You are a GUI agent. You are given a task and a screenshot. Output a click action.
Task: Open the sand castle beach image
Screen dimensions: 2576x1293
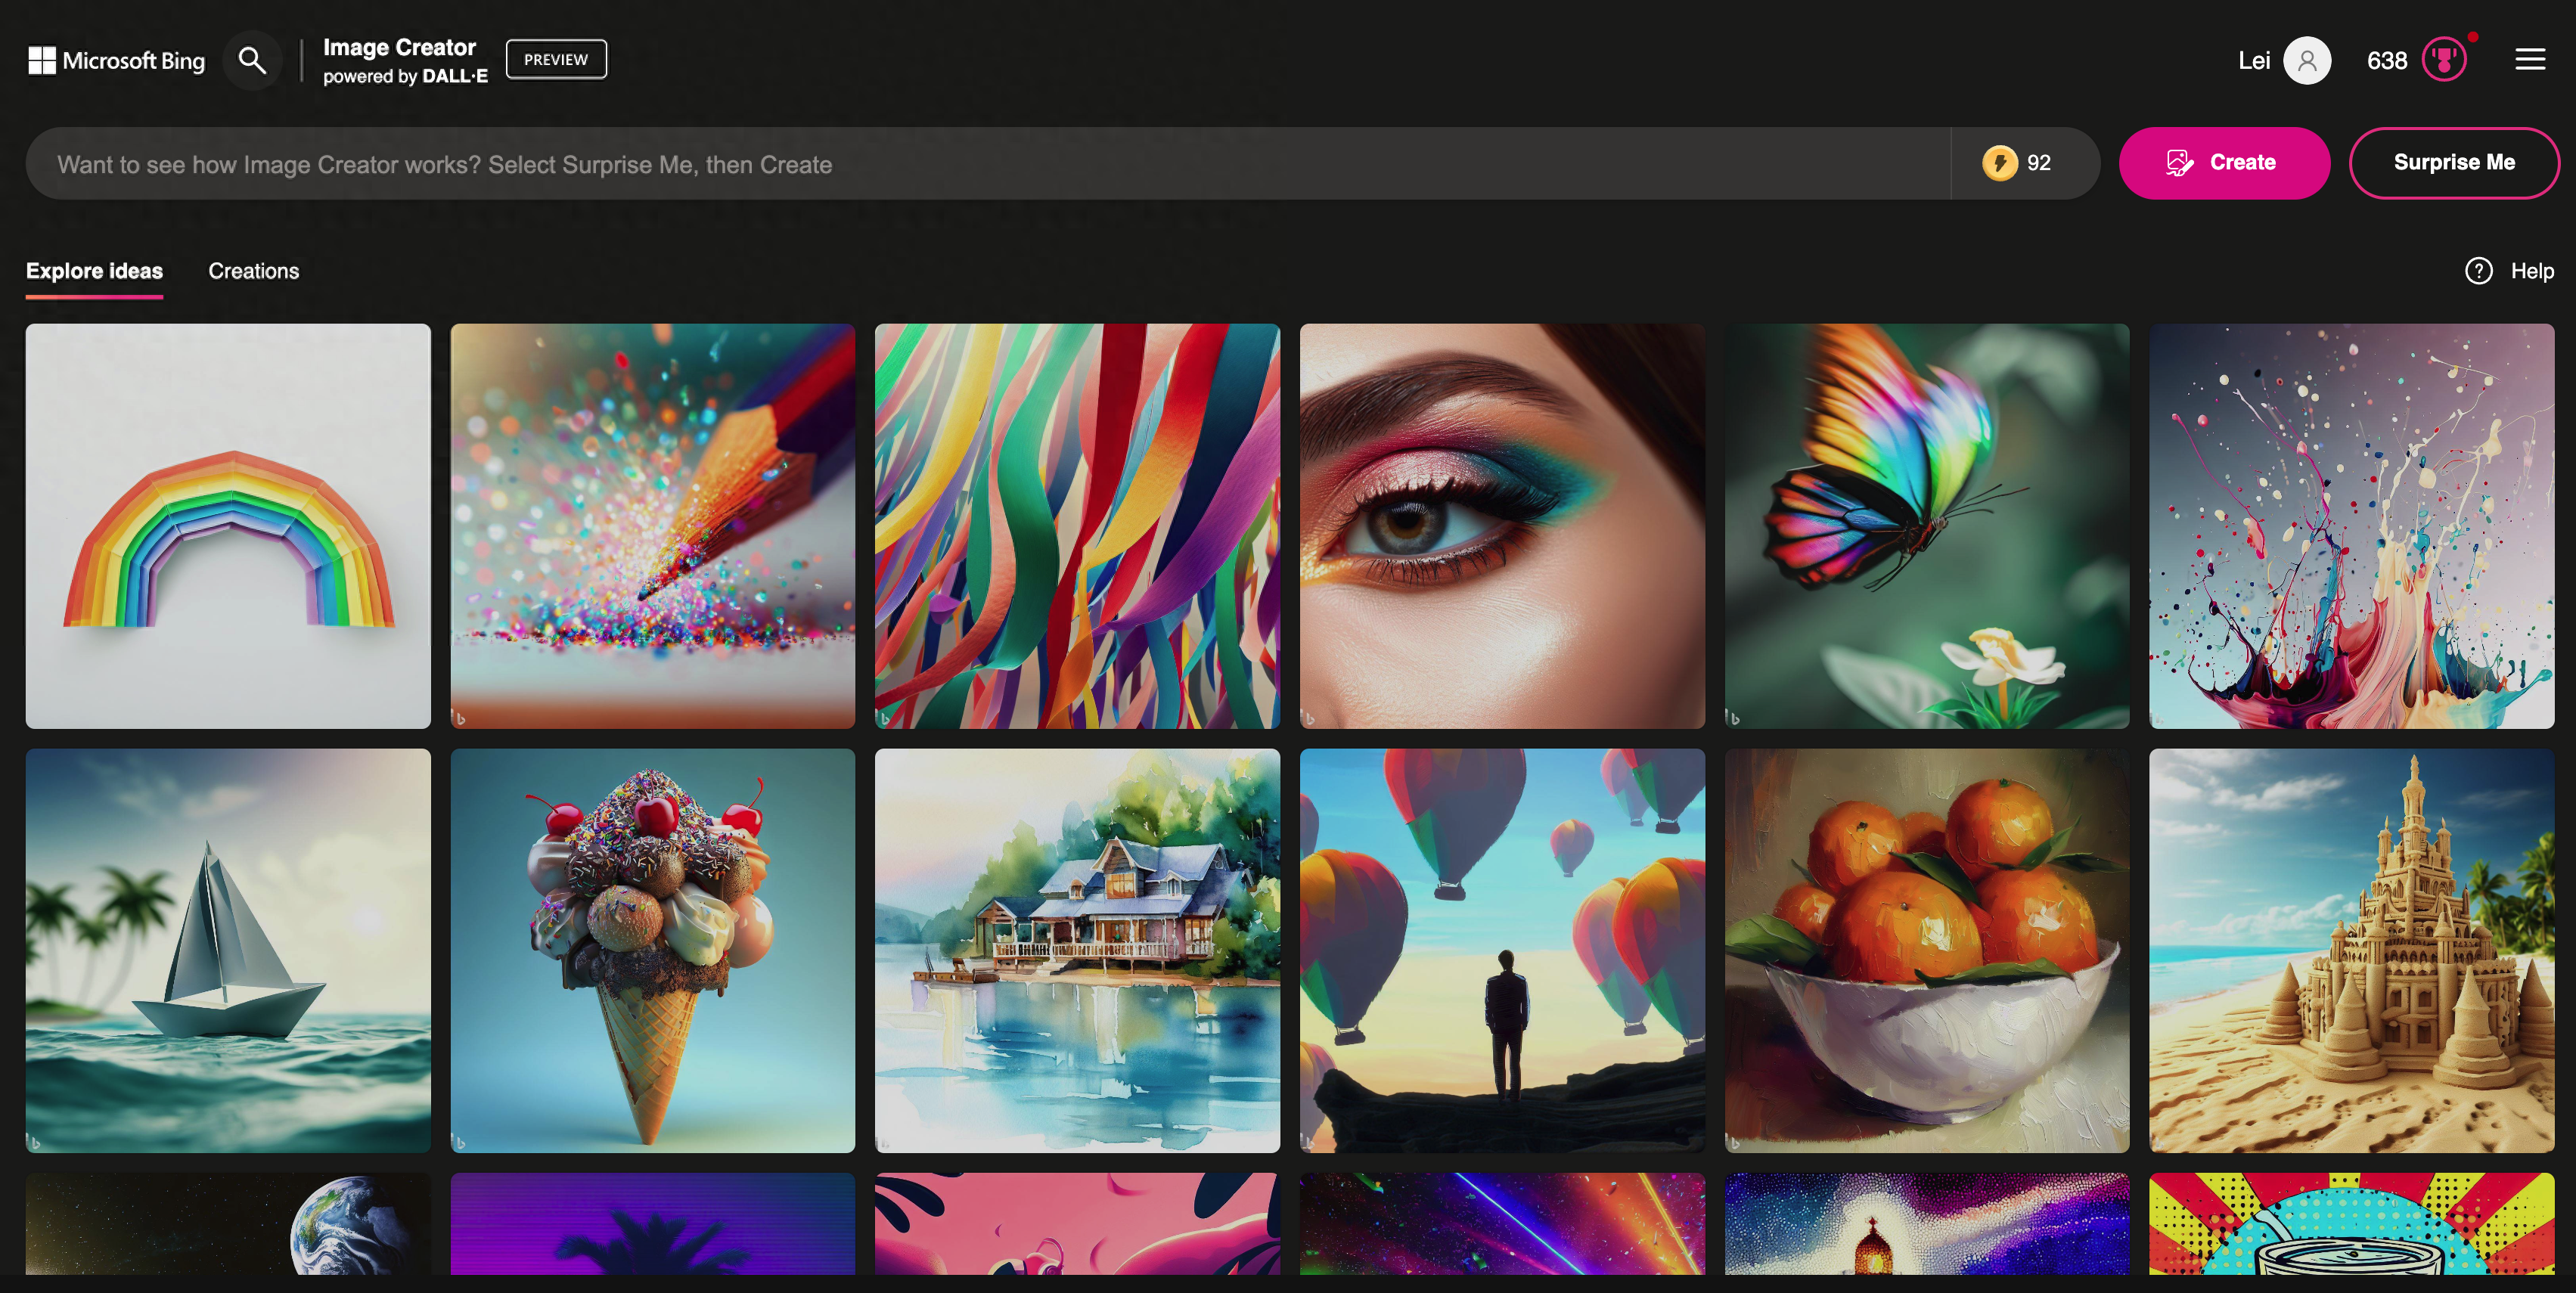[x=2351, y=951]
